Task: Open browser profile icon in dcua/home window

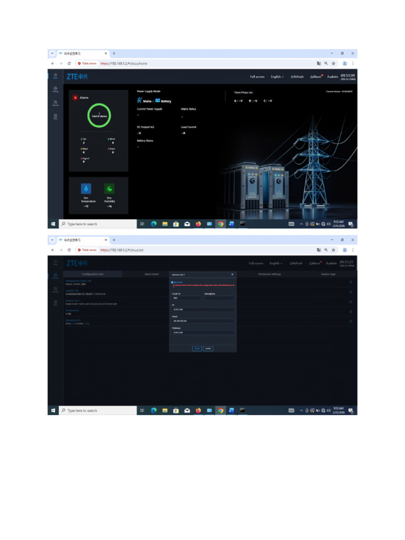Action: 344,63
